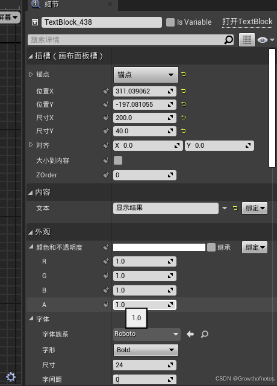Toggle the Is Variable checkbox
The height and width of the screenshot is (386, 277).
pyautogui.click(x=170, y=22)
